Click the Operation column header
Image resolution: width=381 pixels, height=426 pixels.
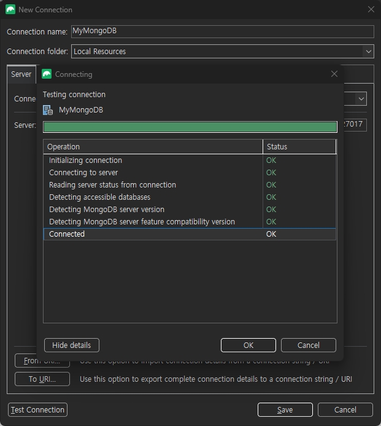pyautogui.click(x=153, y=147)
